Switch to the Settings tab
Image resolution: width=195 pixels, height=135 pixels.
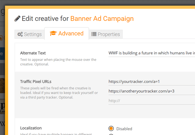point(30,34)
